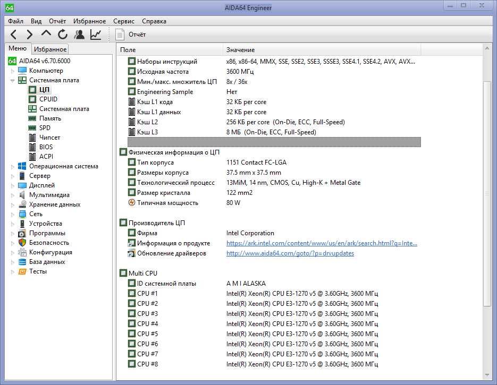
Task: Select the База данных database icon
Action: click(x=22, y=262)
